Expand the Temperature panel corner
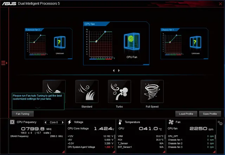225x155 pixels. coord(164,151)
